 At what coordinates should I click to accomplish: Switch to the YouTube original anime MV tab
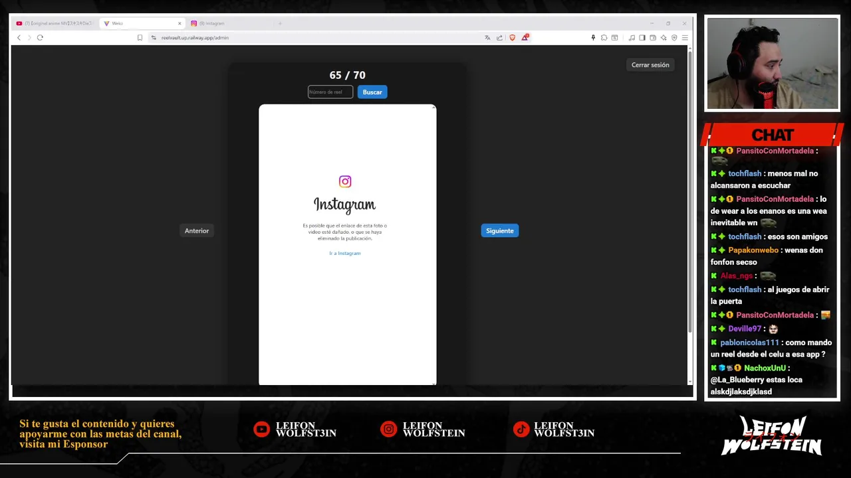[55, 23]
